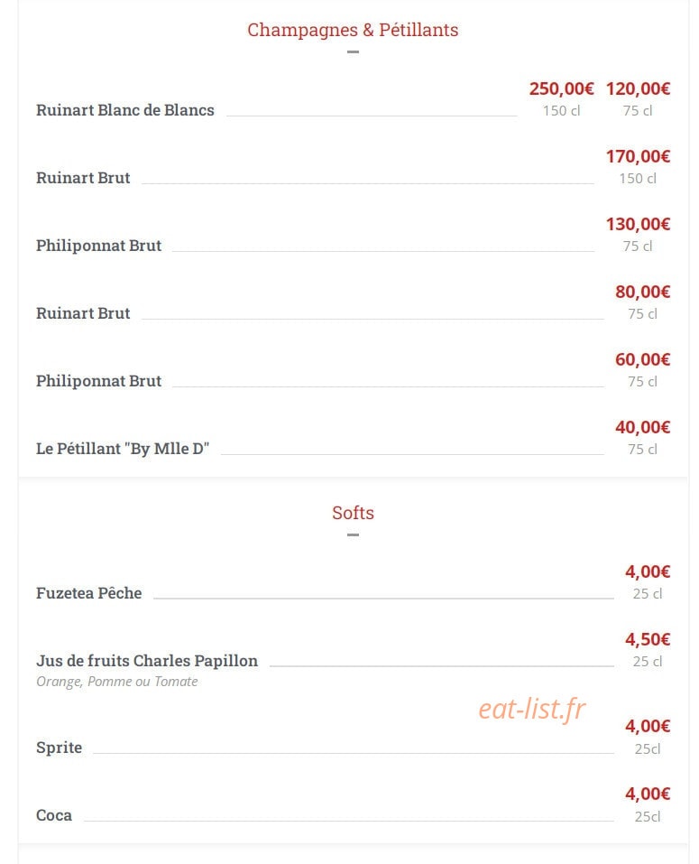Image resolution: width=699 pixels, height=864 pixels.
Task: Click the Ruinart Brut 80,00€ price
Action: [x=642, y=292]
